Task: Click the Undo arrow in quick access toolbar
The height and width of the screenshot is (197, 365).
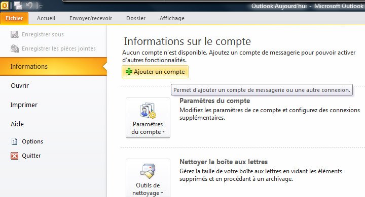Action: click(29, 6)
